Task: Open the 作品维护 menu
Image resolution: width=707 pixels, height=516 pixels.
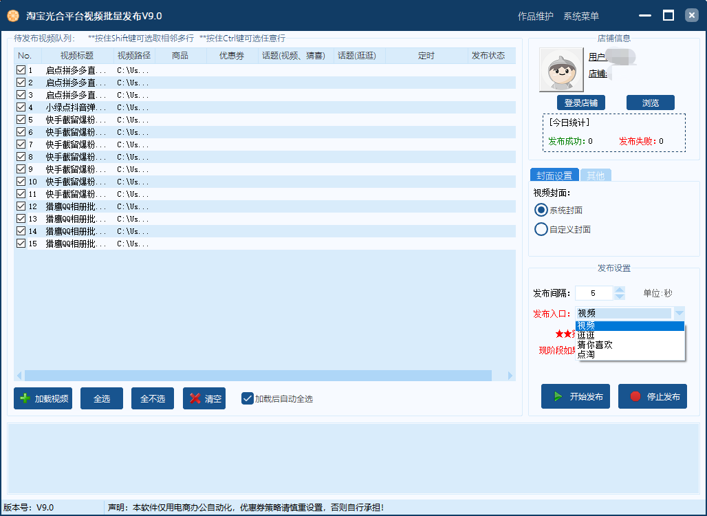Action: [x=535, y=17]
